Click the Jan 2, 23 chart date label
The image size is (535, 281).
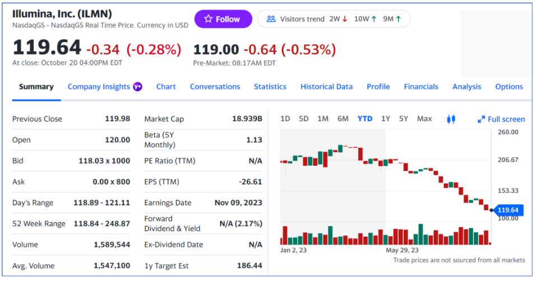[x=293, y=250]
